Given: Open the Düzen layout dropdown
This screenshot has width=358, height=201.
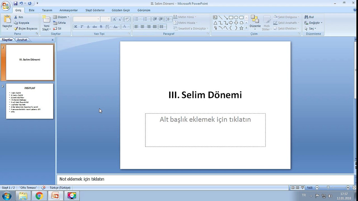Looking at the screenshot, I should click(x=61, y=17).
